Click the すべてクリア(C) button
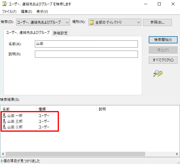This screenshot has height=164, width=180. (163, 60)
